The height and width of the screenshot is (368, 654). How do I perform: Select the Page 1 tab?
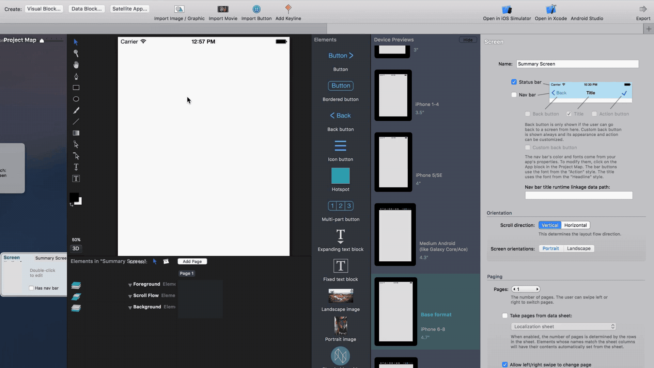(187, 273)
